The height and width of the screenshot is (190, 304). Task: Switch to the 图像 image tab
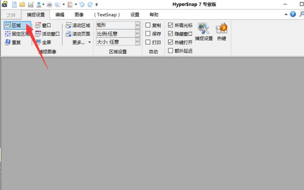click(79, 15)
